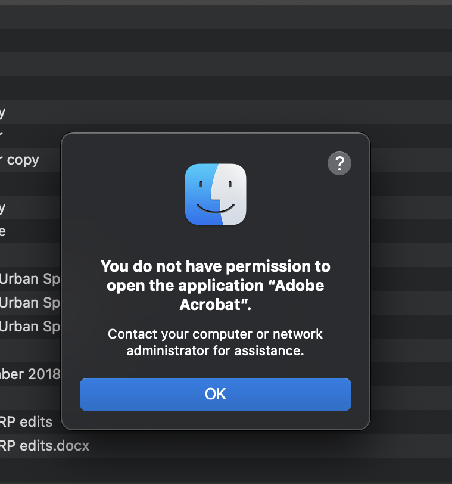The height and width of the screenshot is (484, 452).
Task: Select the file row ending in e
Action: tap(5, 231)
